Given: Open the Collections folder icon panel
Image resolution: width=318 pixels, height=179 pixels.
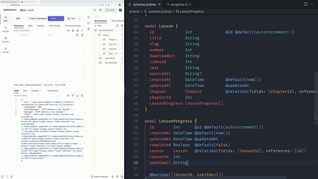Looking at the screenshot, I should click(88, 23).
